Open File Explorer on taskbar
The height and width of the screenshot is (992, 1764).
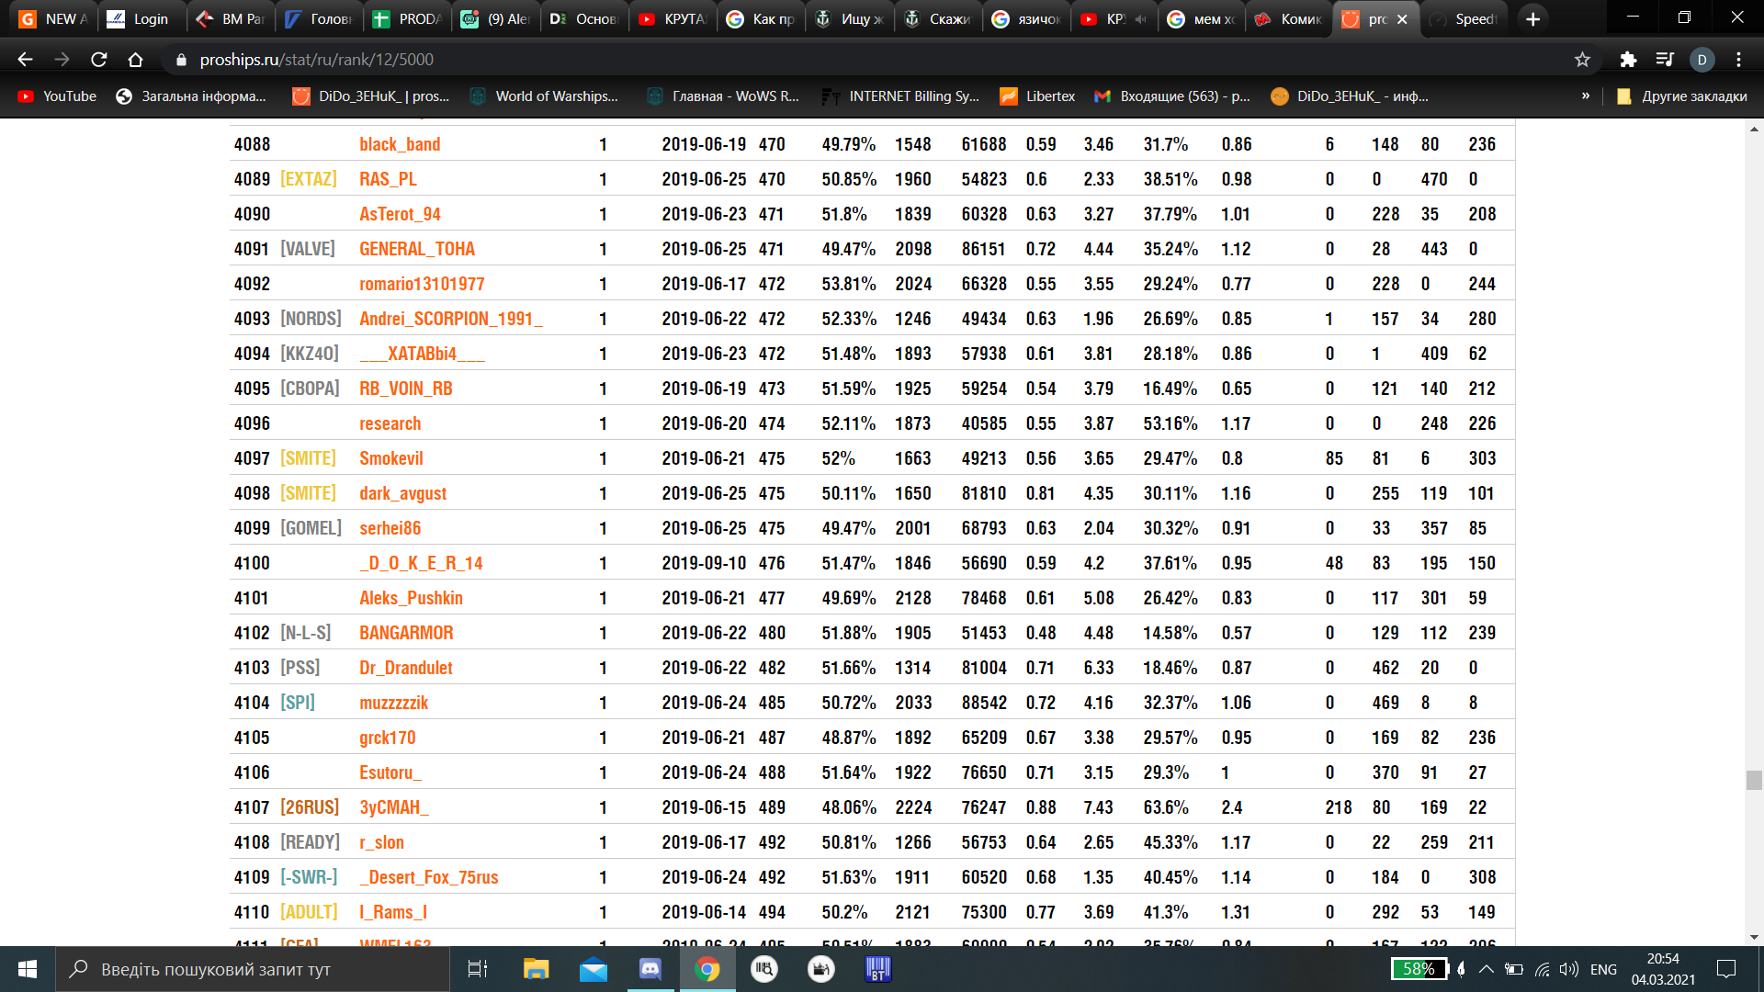point(536,969)
